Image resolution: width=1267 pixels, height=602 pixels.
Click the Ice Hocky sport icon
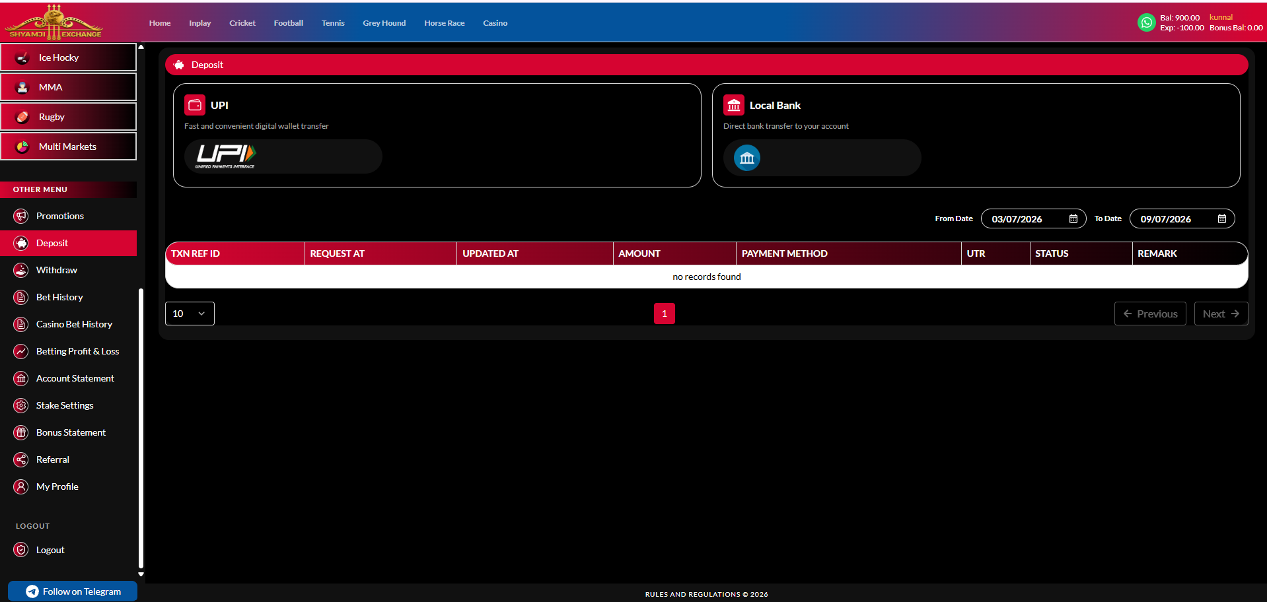22,57
